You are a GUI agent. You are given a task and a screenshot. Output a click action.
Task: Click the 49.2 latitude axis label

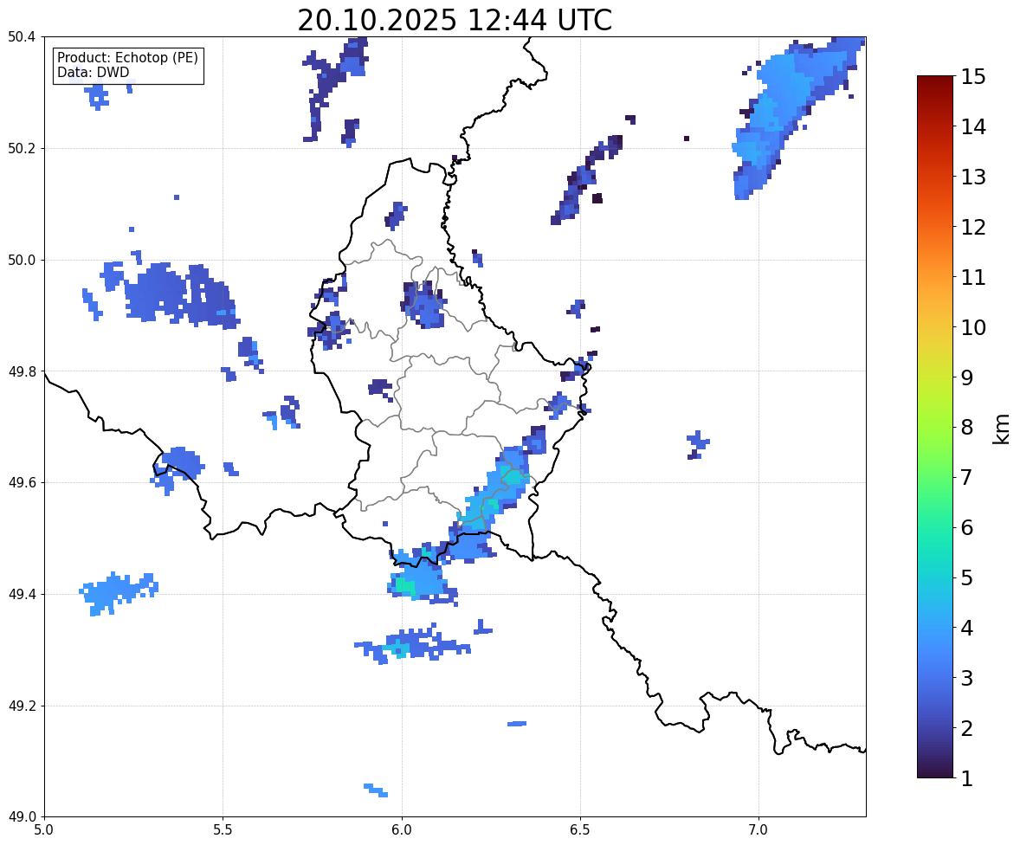pos(21,706)
